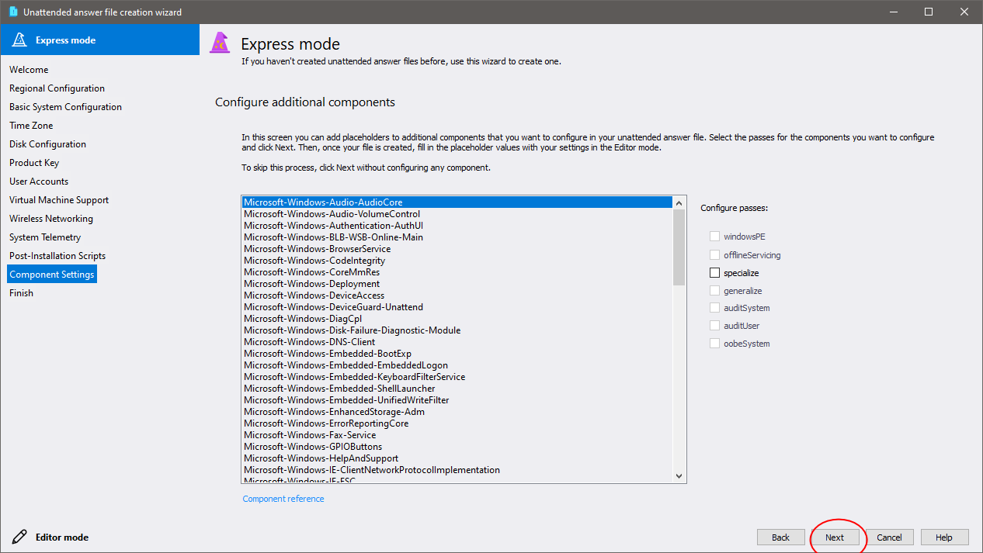Select the Component Settings step
The image size is (983, 553).
click(x=52, y=275)
